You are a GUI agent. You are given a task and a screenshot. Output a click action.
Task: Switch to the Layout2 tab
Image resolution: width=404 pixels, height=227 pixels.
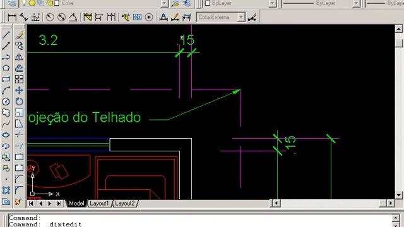point(125,203)
